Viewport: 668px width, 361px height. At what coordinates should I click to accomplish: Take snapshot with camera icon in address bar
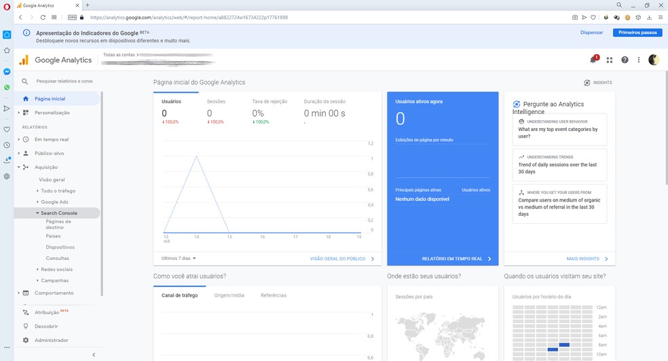575,18
